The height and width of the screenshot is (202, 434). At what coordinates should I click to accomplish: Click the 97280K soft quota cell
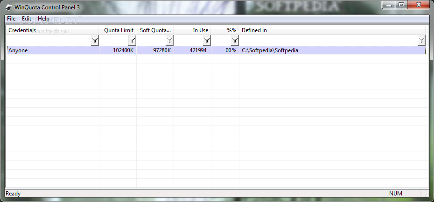(155, 50)
